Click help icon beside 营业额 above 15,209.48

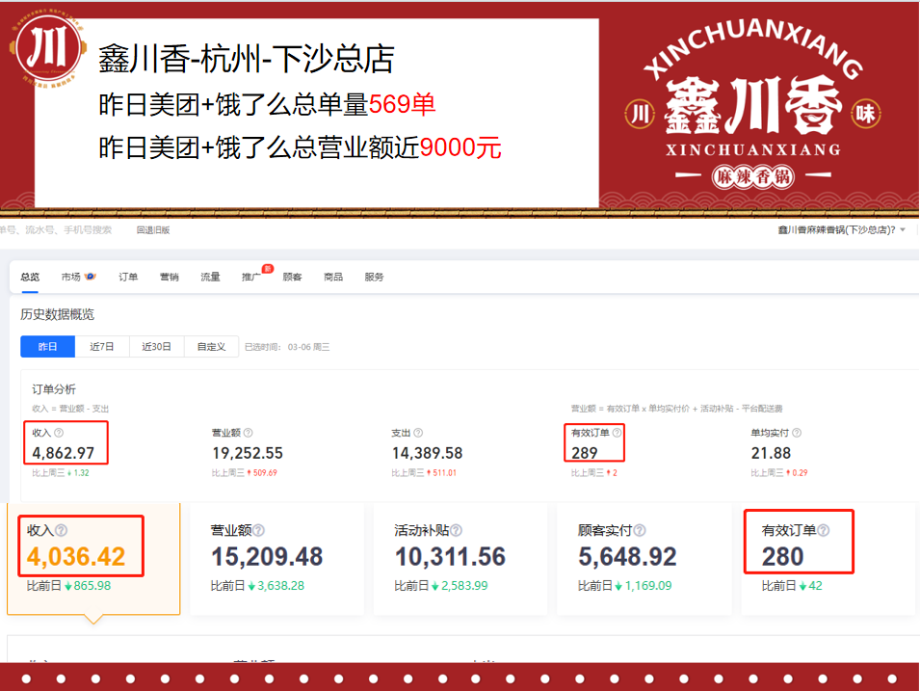click(x=259, y=530)
